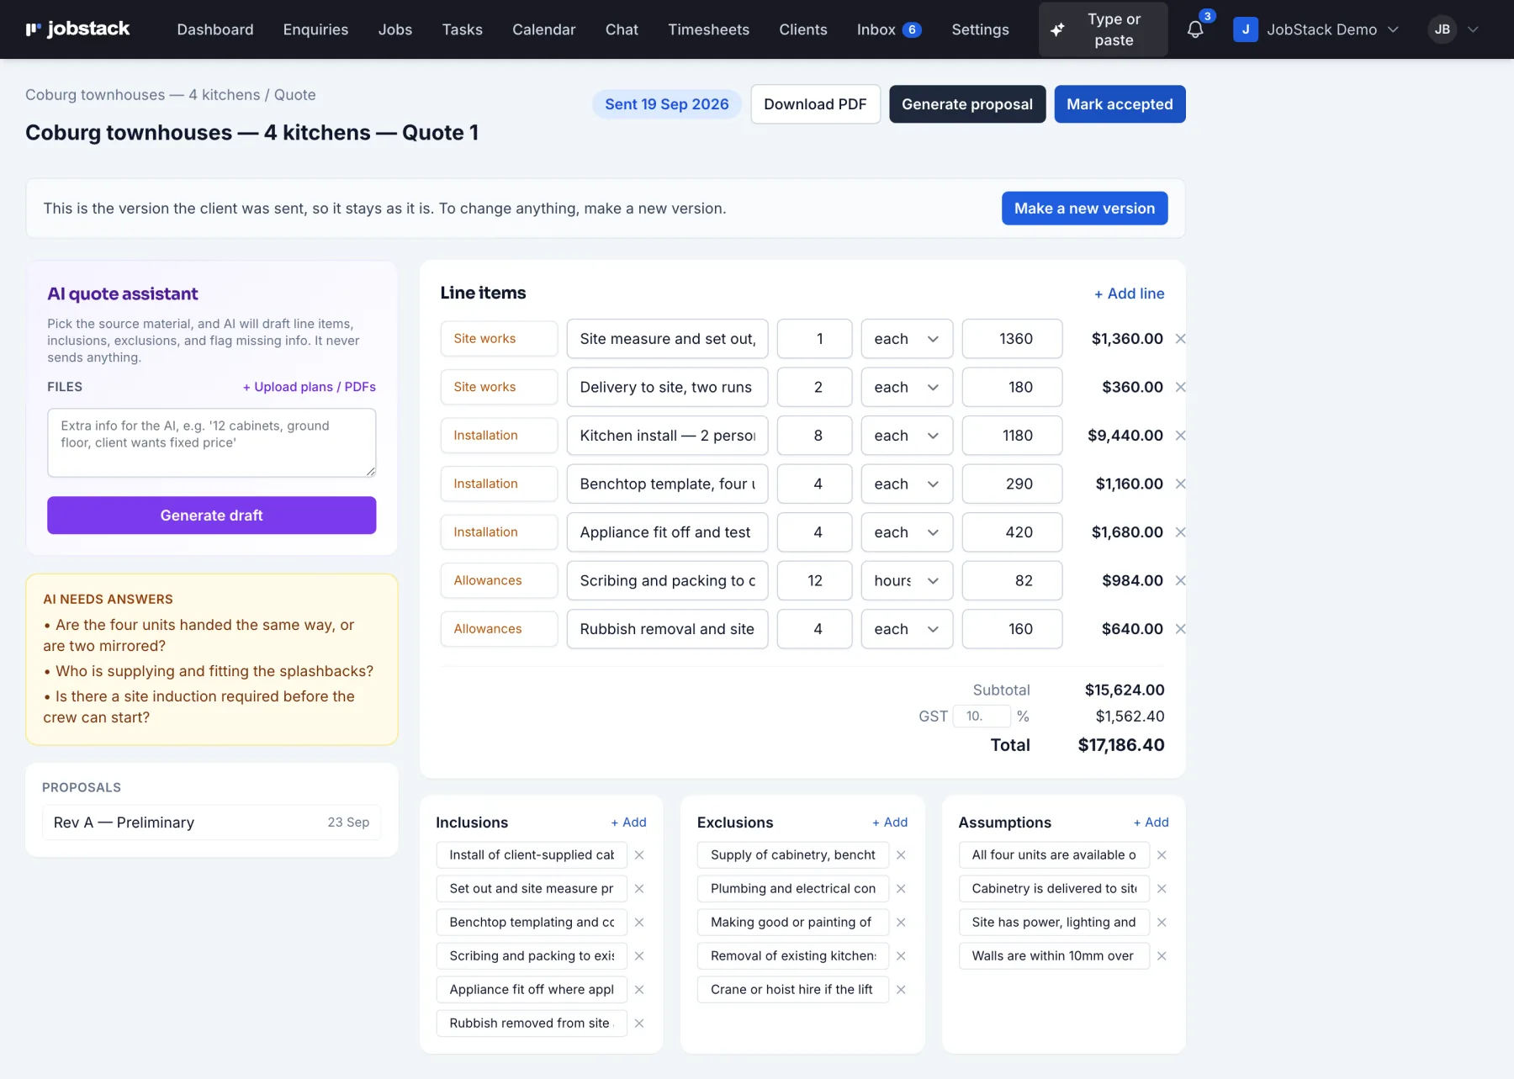Download the quote PDF
The image size is (1514, 1079).
point(815,104)
